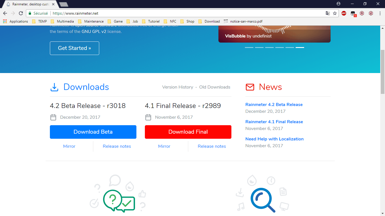Expand the Maintenance bookmarks folder
The width and height of the screenshot is (385, 216).
91,21
